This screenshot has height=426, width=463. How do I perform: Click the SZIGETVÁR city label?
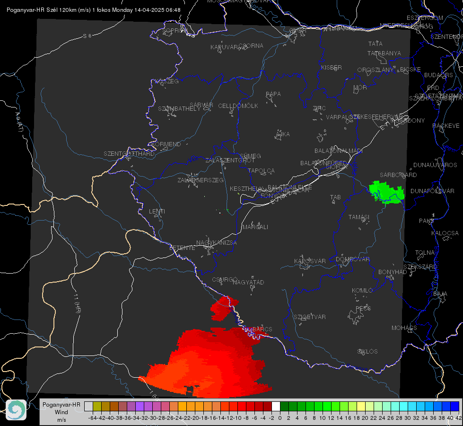[310, 317]
